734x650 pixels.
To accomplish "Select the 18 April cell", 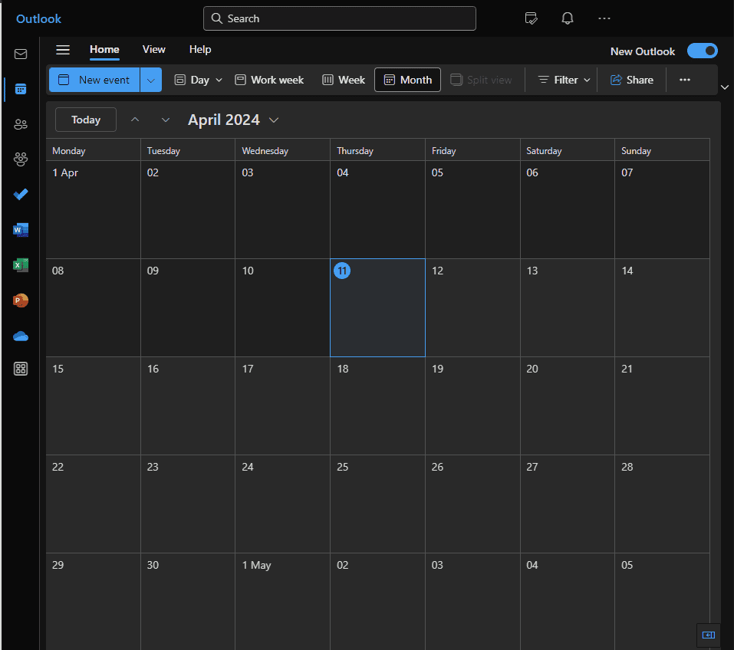I will click(x=377, y=405).
